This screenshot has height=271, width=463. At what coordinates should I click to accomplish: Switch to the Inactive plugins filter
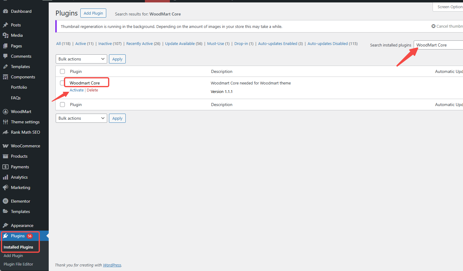tap(105, 43)
